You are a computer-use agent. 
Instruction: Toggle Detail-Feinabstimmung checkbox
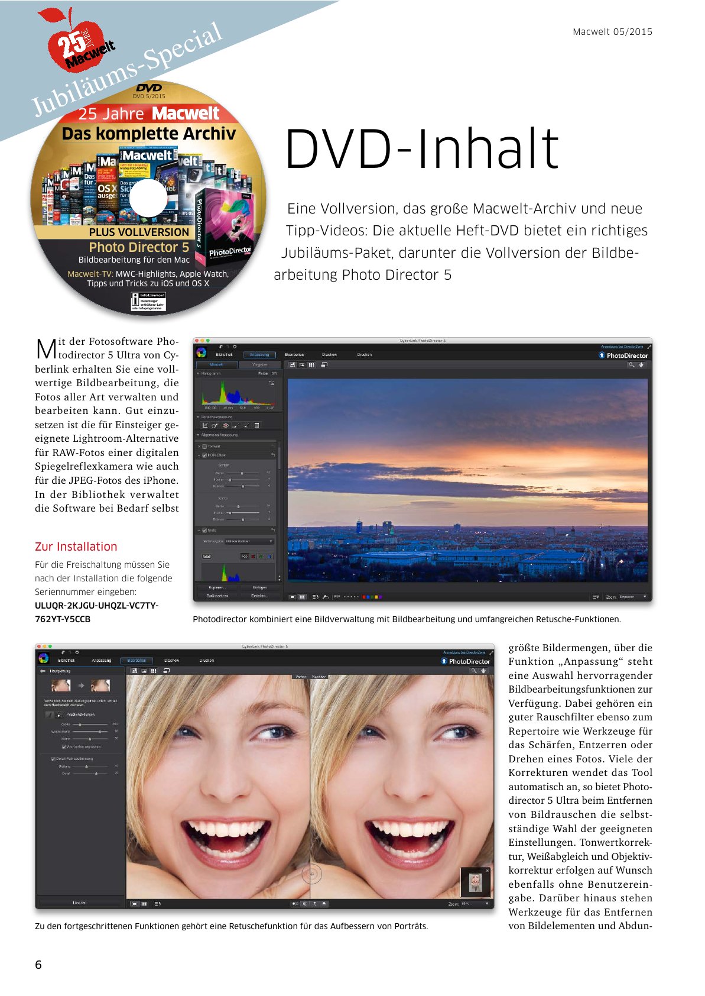(53, 759)
